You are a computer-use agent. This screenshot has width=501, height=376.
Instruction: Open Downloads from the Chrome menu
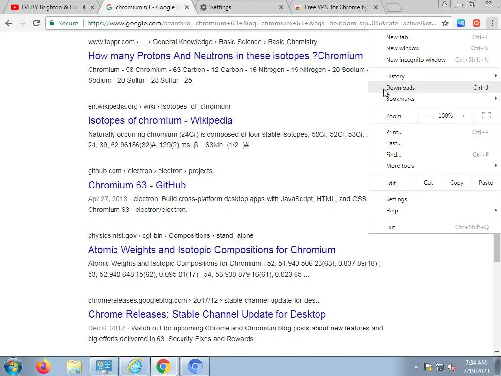click(434, 87)
